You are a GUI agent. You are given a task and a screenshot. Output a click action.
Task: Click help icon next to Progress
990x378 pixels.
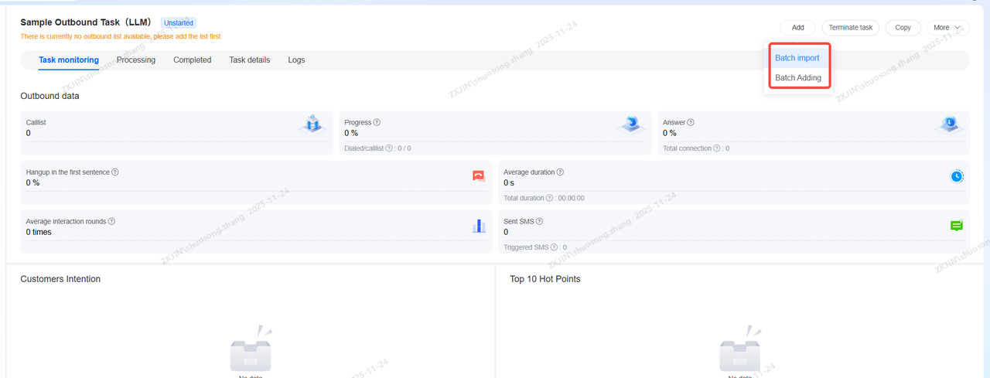(377, 122)
